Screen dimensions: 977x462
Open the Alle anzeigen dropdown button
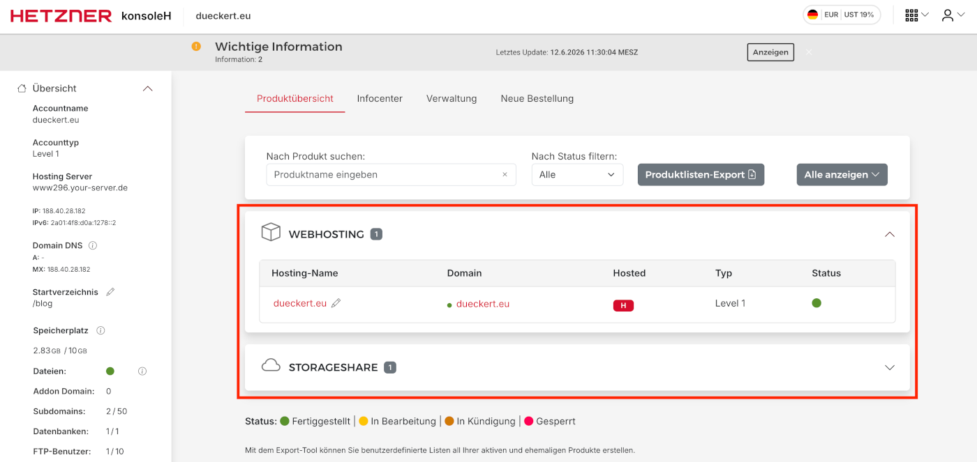[x=842, y=175]
